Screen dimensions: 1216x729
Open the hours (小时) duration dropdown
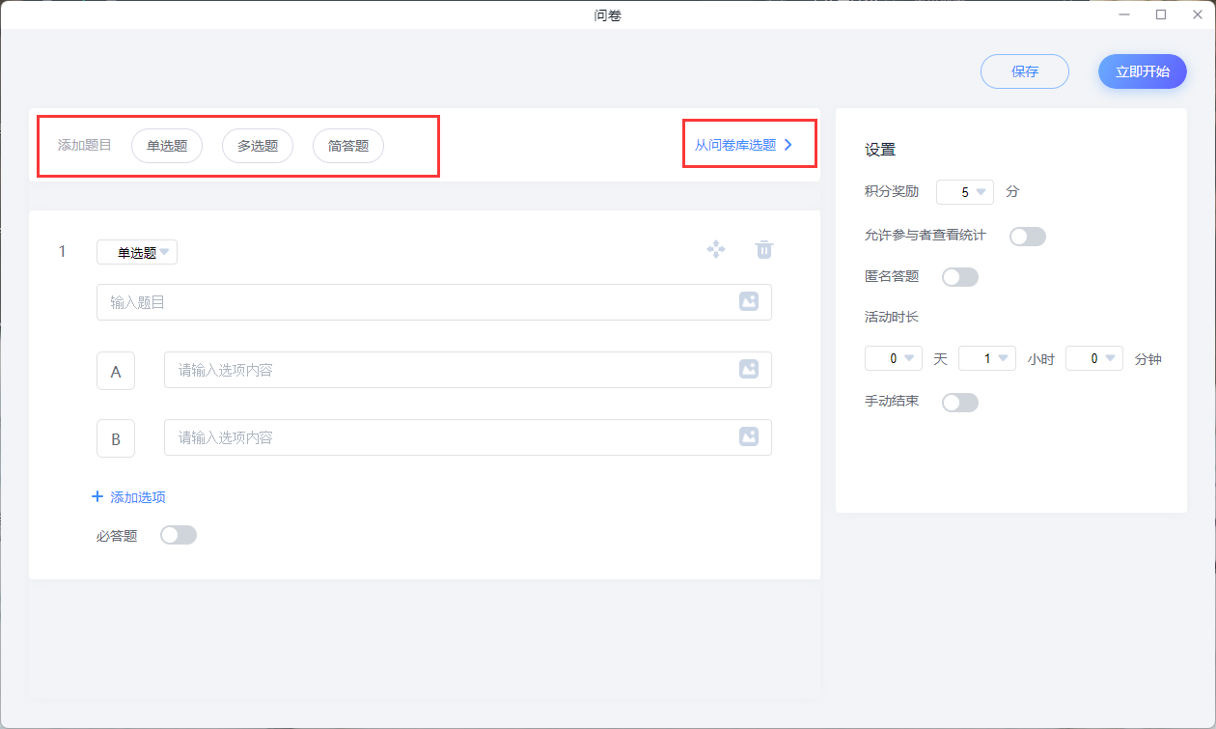[987, 358]
